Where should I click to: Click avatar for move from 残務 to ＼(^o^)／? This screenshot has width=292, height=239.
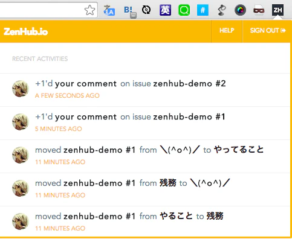tap(21, 188)
